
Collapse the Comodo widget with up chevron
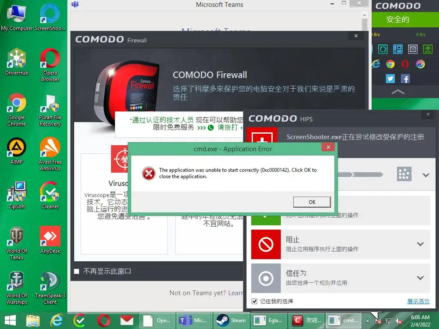pos(397,92)
